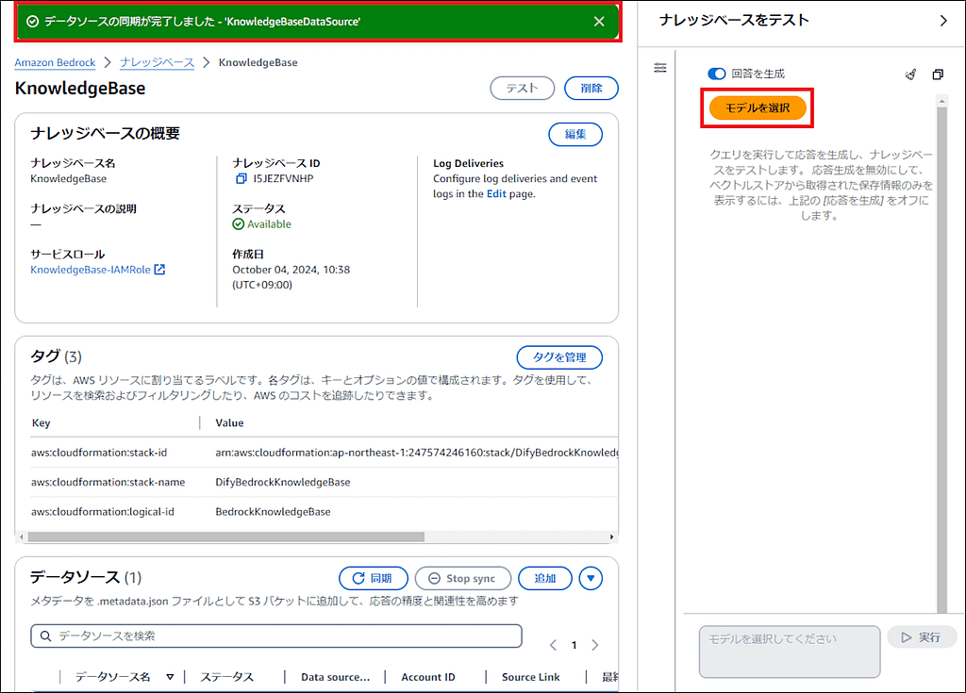Go to the ナレッジベース breadcrumb

coord(157,62)
